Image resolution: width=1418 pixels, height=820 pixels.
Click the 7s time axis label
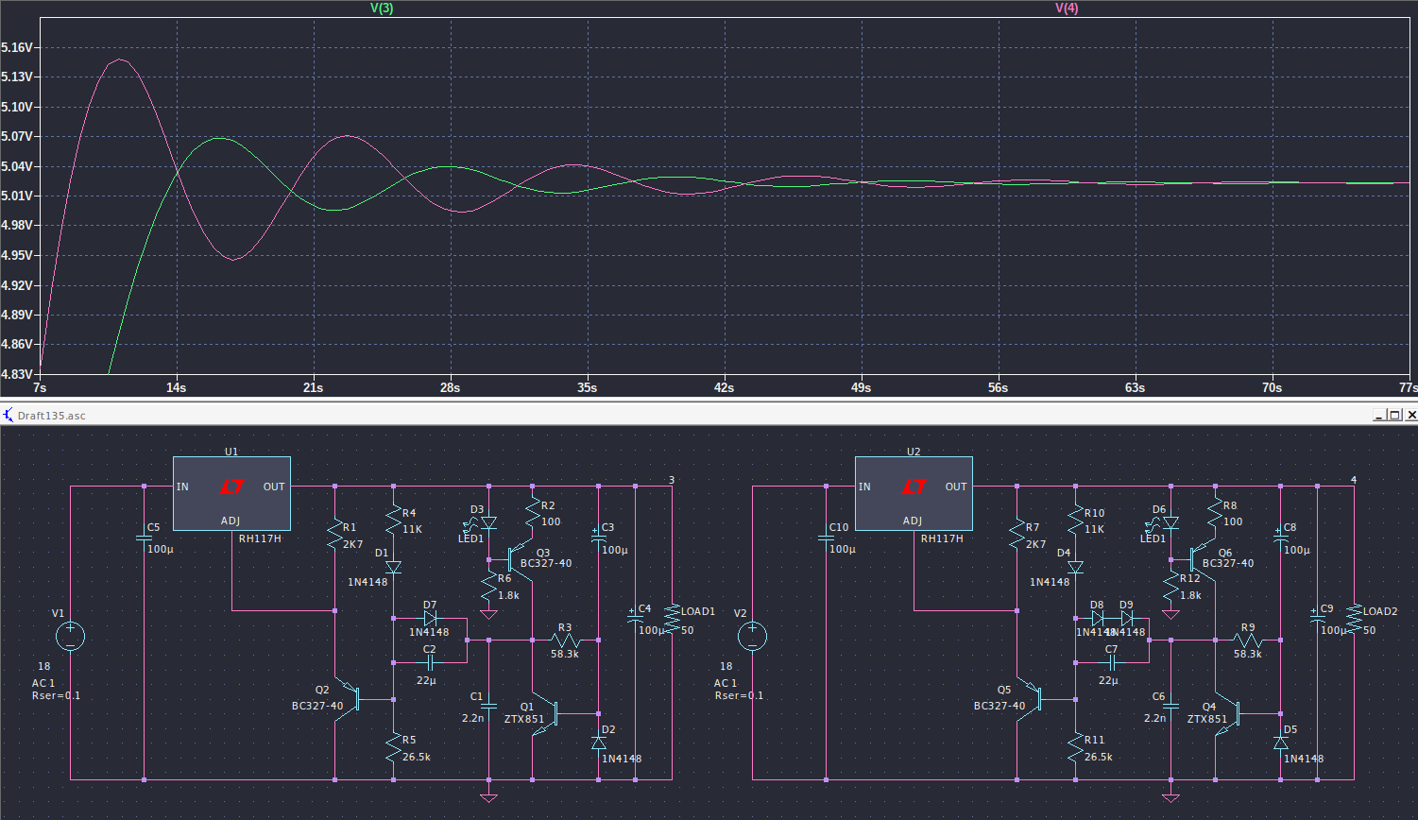tap(39, 388)
